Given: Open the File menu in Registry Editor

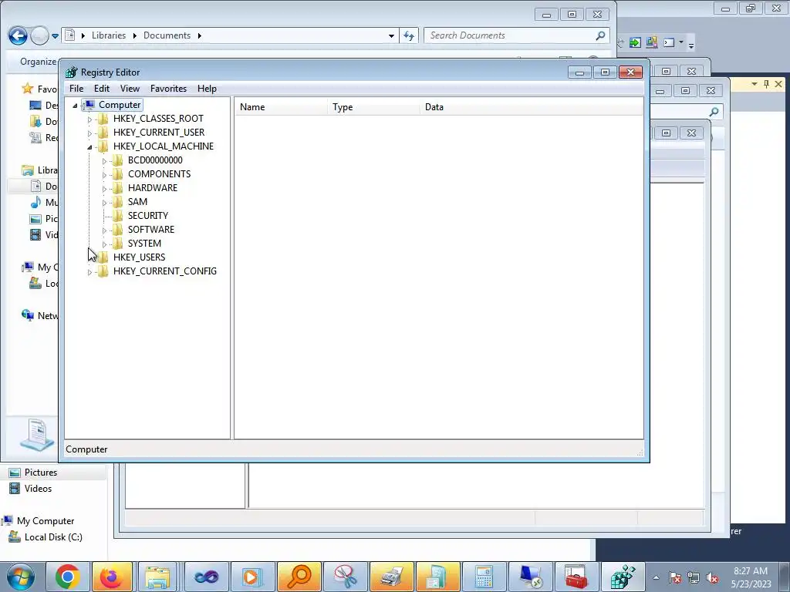Looking at the screenshot, I should (76, 89).
